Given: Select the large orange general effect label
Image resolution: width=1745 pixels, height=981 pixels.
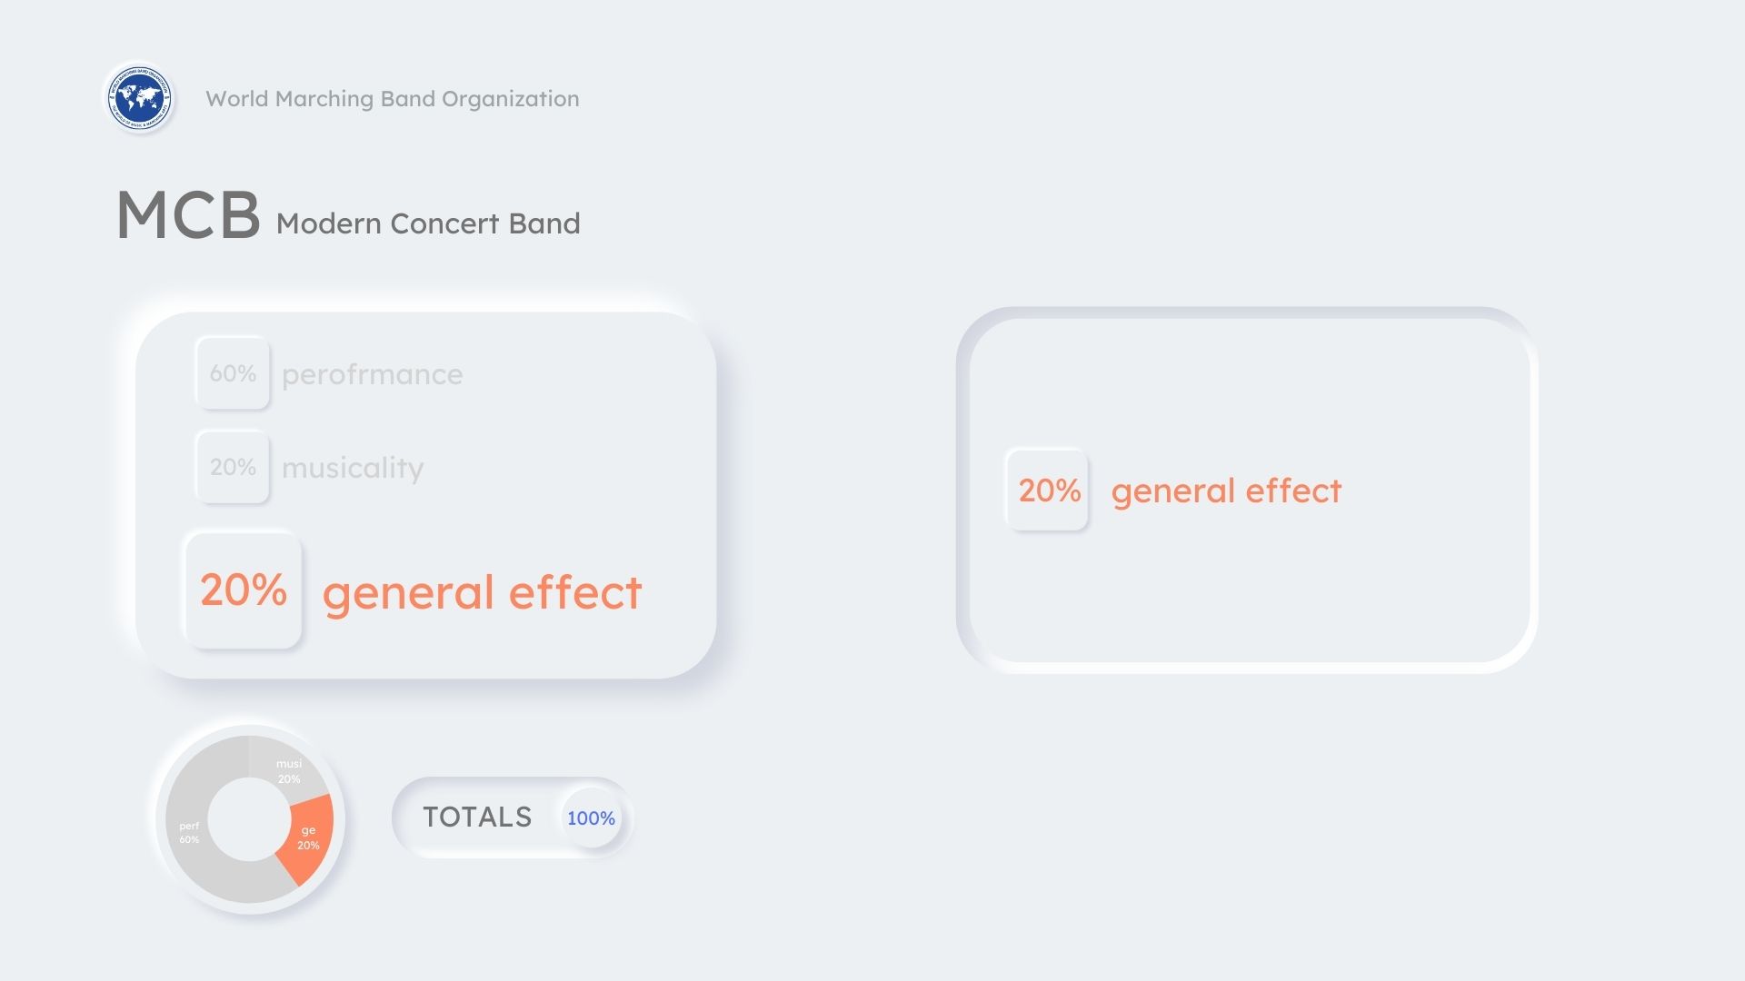Looking at the screenshot, I should [482, 592].
